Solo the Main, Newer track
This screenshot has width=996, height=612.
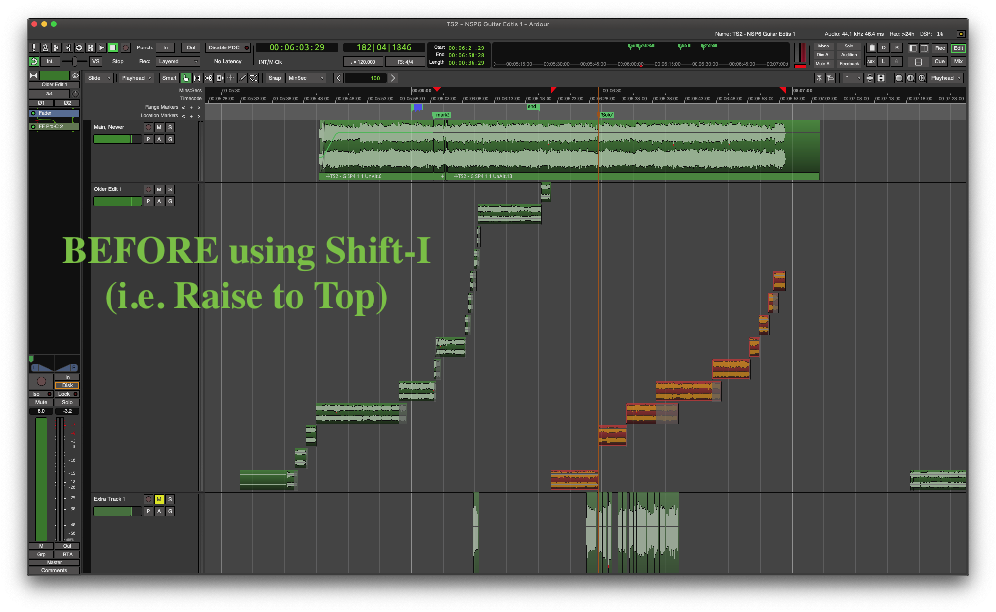tap(170, 127)
